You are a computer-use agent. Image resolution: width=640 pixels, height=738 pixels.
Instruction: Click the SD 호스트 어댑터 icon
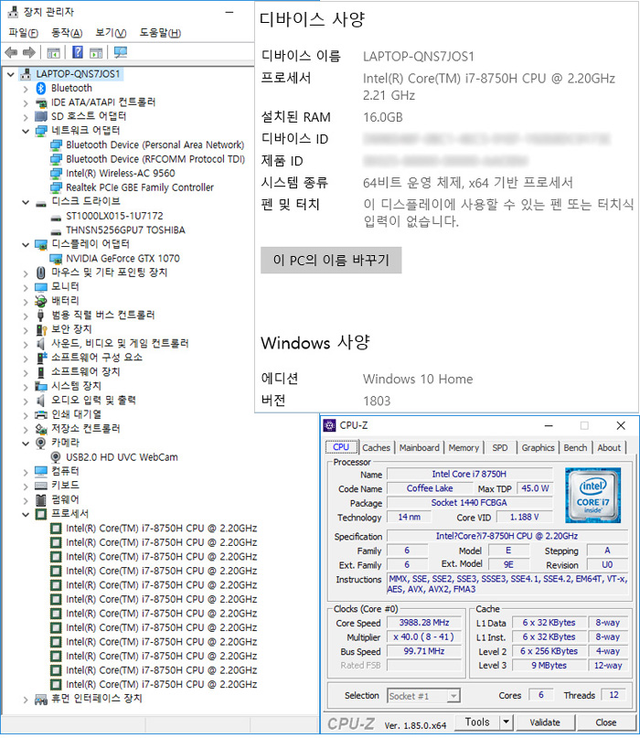41,116
